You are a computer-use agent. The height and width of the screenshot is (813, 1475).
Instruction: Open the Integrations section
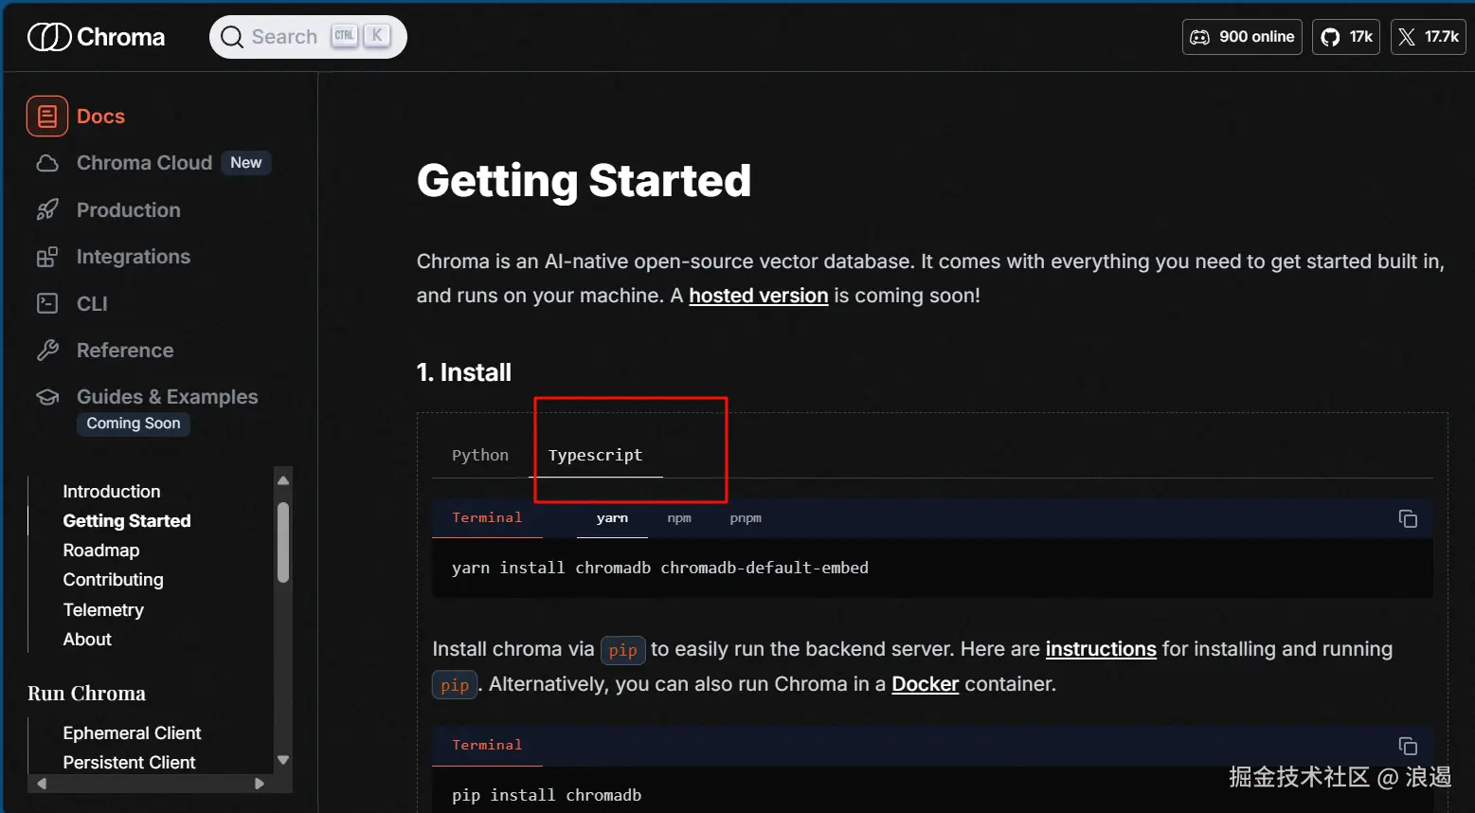133,257
